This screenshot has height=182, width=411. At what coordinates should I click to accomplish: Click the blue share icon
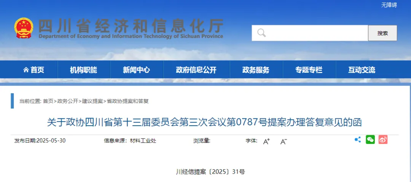pyautogui.click(x=357, y=140)
